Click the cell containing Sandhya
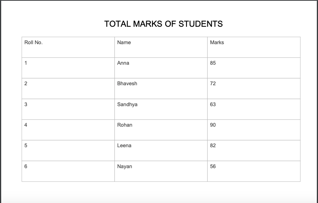The width and height of the screenshot is (318, 203). click(x=161, y=109)
